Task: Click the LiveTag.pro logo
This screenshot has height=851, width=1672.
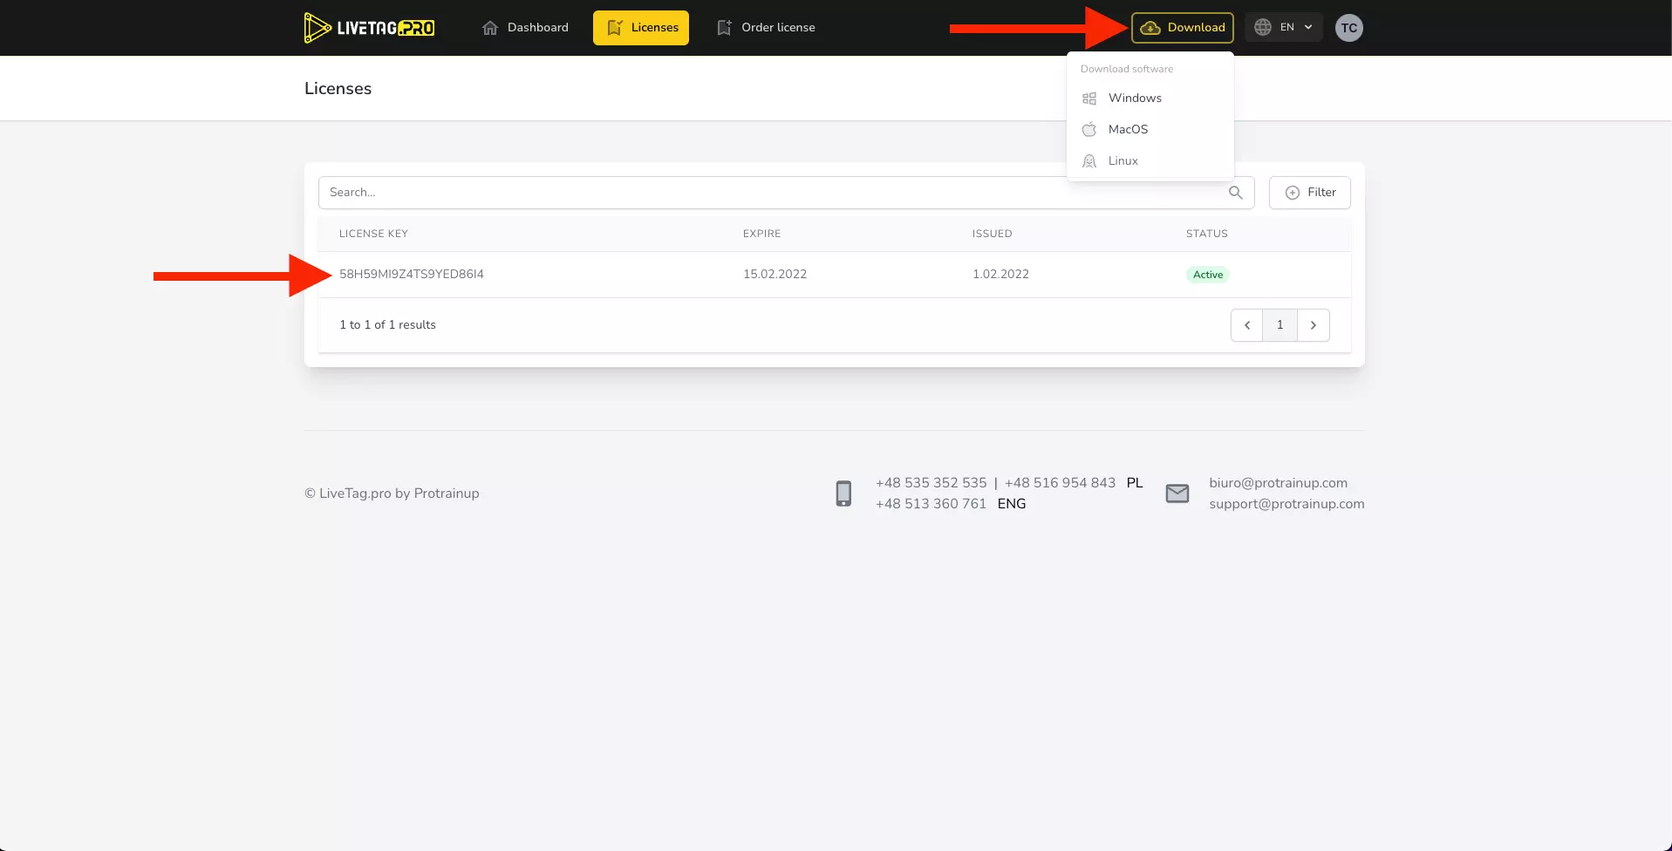Action: (x=369, y=28)
